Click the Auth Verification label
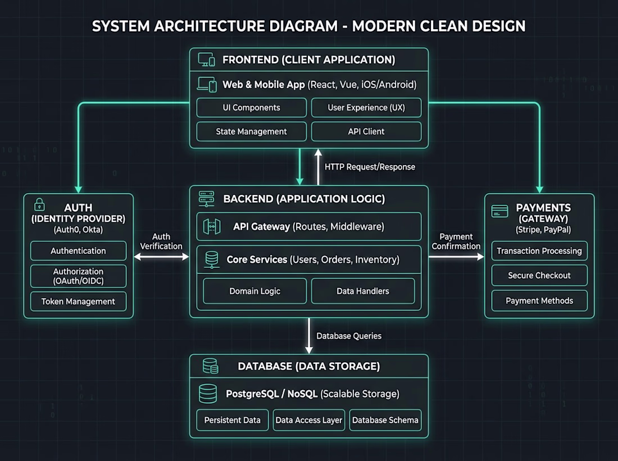Viewport: 618px width, 461px height. [x=161, y=241]
